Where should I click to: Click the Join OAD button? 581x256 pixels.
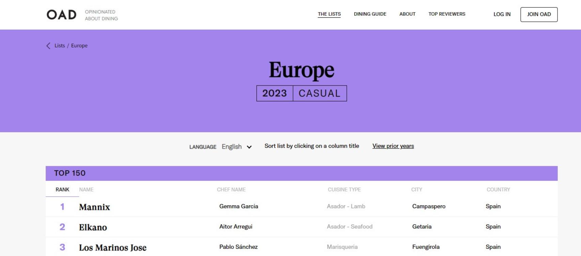tap(539, 14)
